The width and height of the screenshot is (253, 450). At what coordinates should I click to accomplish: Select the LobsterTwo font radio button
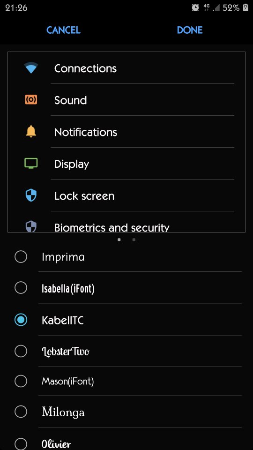pyautogui.click(x=21, y=351)
